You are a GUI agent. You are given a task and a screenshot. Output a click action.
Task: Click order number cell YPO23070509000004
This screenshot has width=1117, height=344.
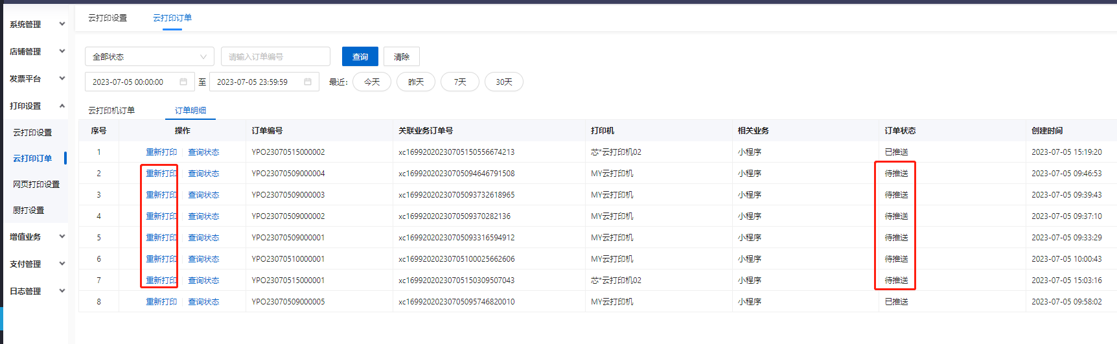pyautogui.click(x=288, y=173)
